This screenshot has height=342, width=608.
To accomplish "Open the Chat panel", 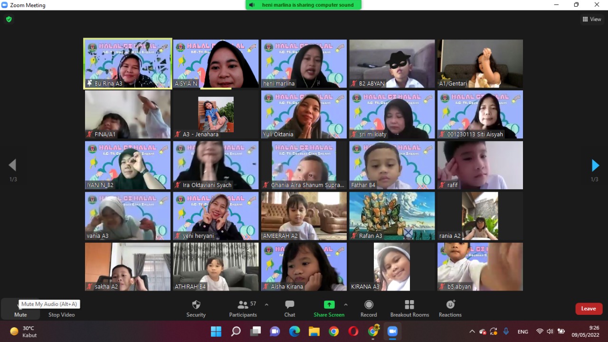I will pyautogui.click(x=289, y=308).
